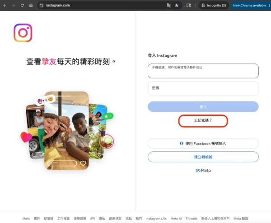Viewport: 271px width, 223px height.
Task: Open the 熱門 footer link
Action: (x=139, y=218)
